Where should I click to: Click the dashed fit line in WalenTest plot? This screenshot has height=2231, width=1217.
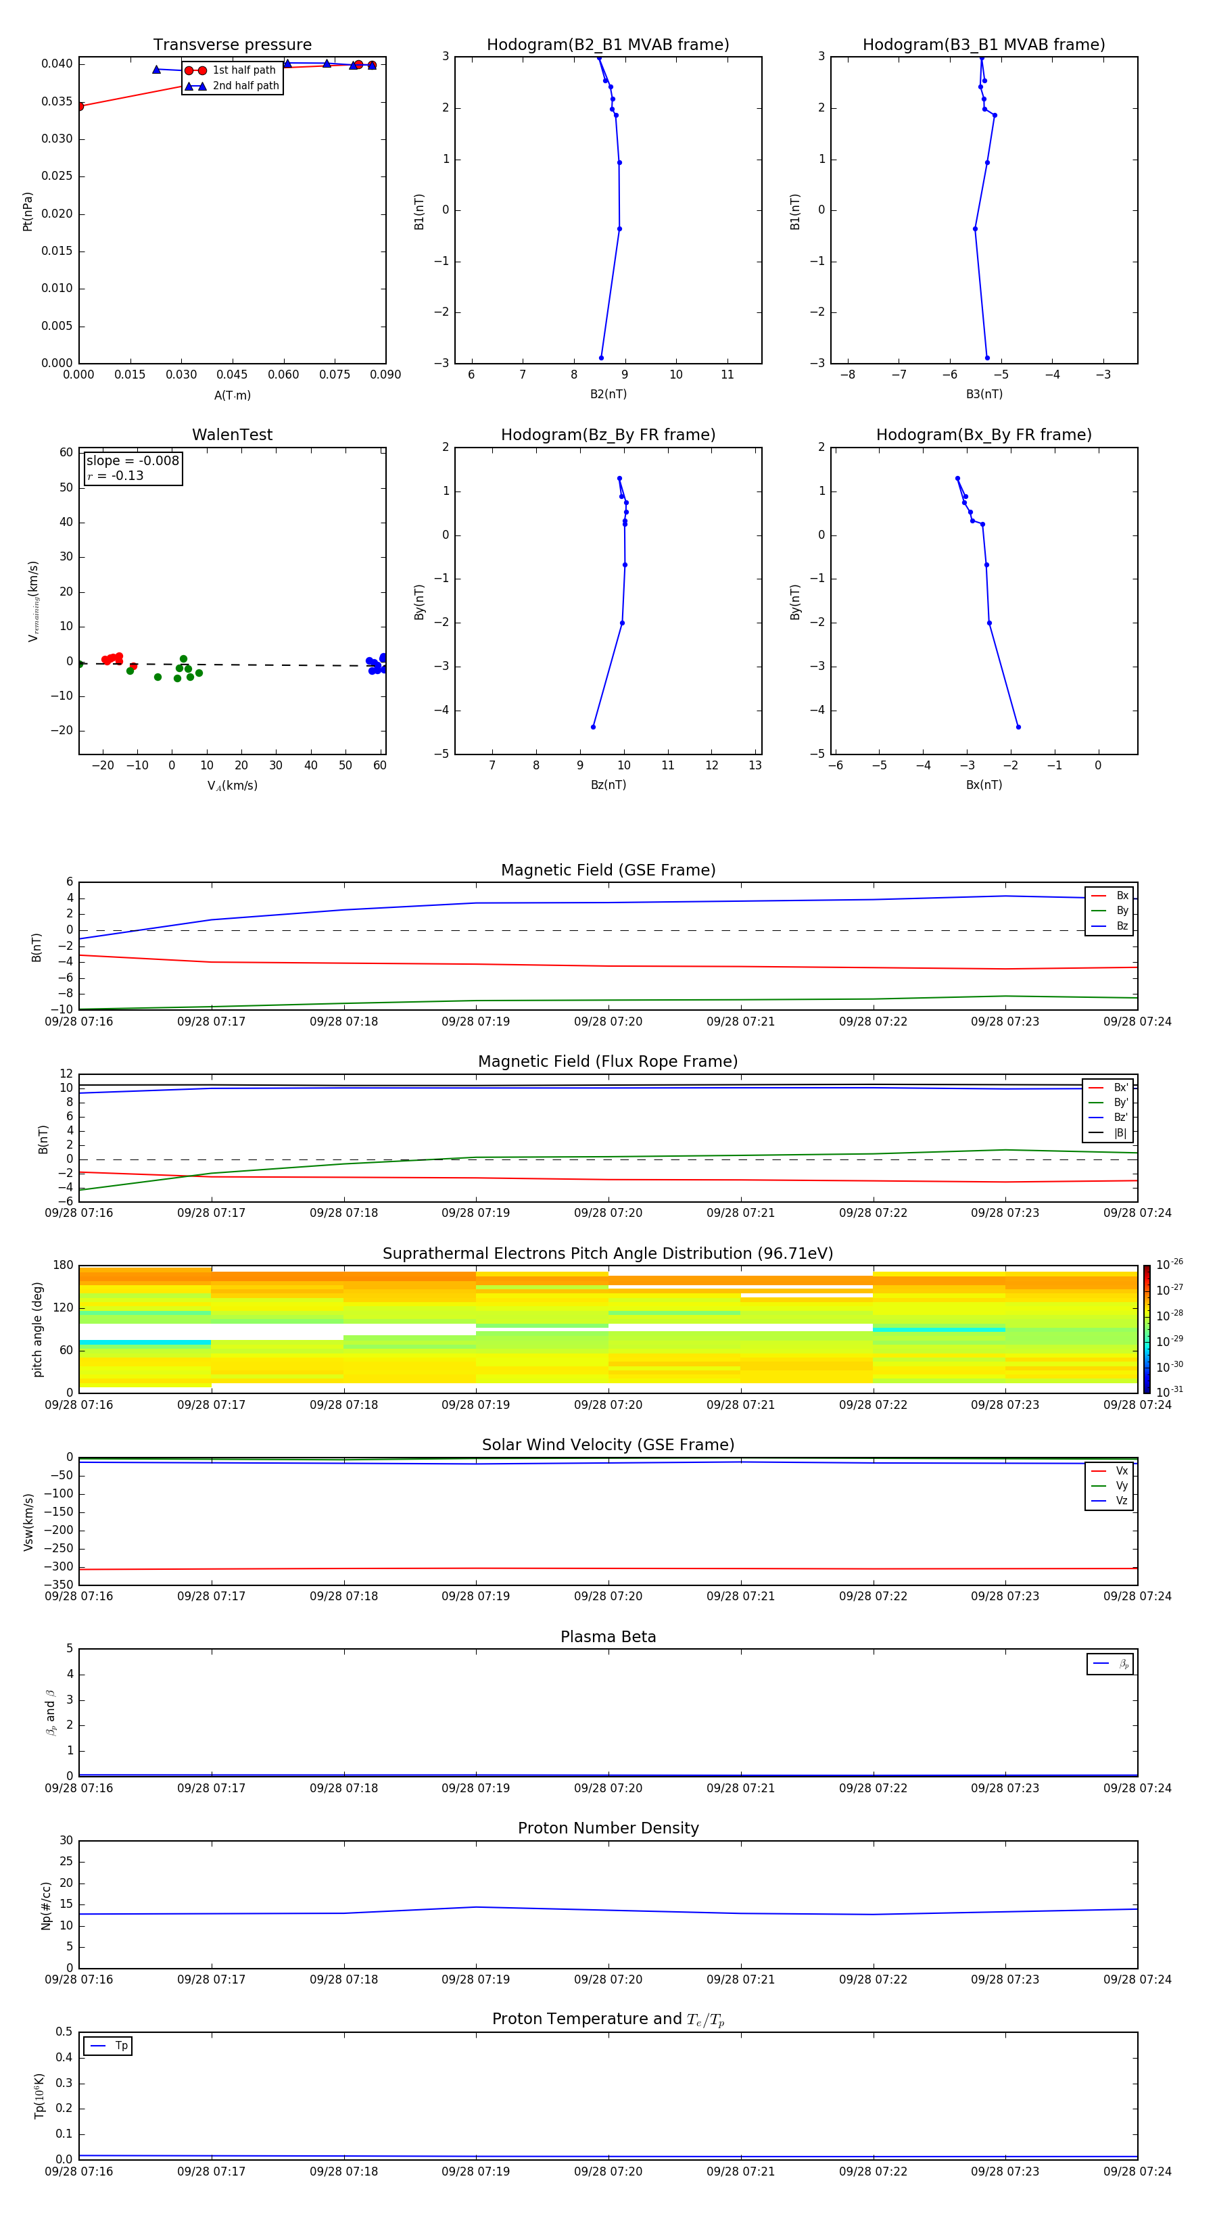click(232, 665)
